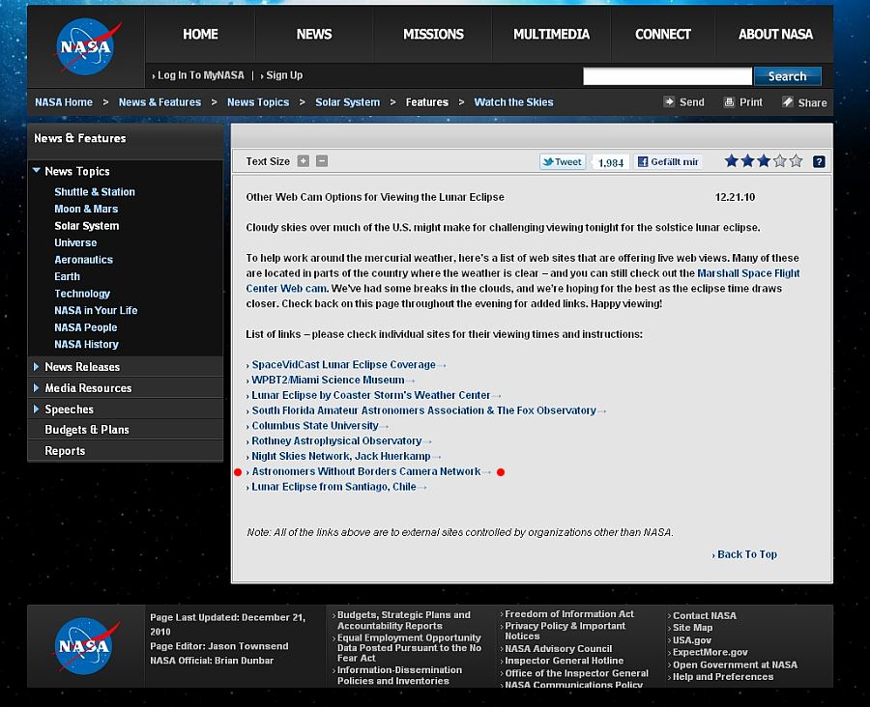Open the NEWS menu
The height and width of the screenshot is (707, 870).
[314, 35]
